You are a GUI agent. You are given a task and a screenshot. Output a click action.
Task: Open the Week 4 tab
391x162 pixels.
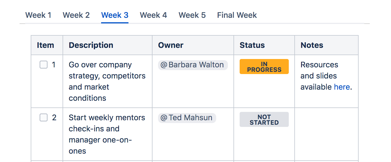coord(153,15)
